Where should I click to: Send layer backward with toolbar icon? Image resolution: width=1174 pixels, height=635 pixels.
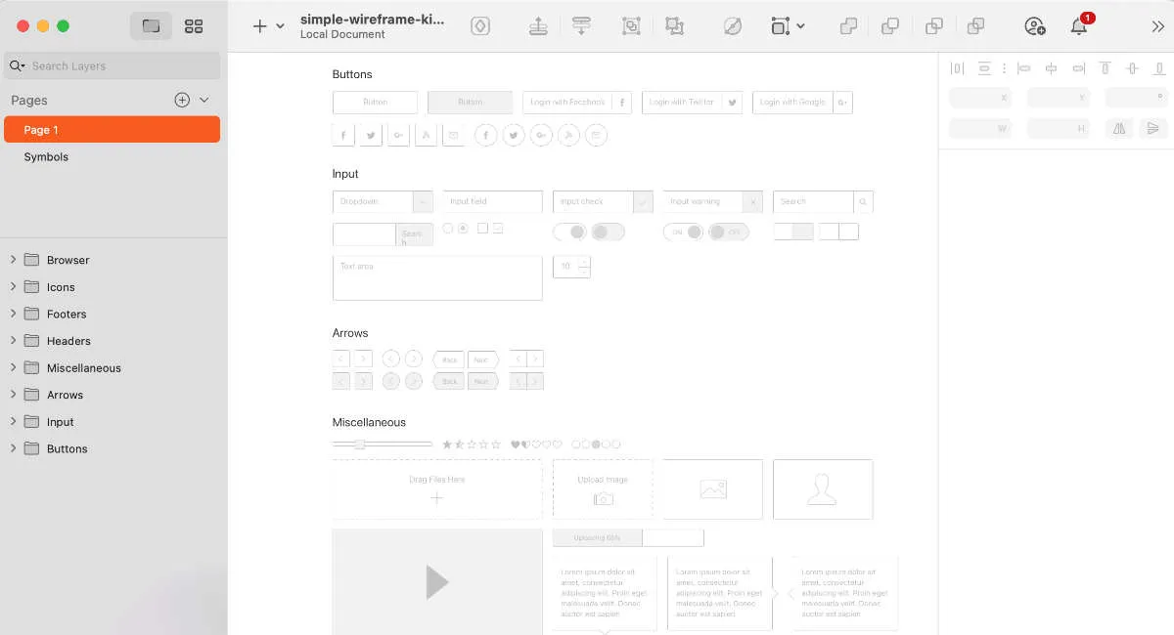point(581,26)
